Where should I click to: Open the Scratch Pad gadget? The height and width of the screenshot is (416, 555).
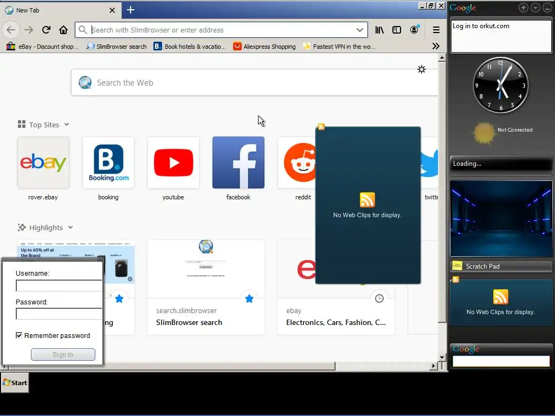[501, 266]
